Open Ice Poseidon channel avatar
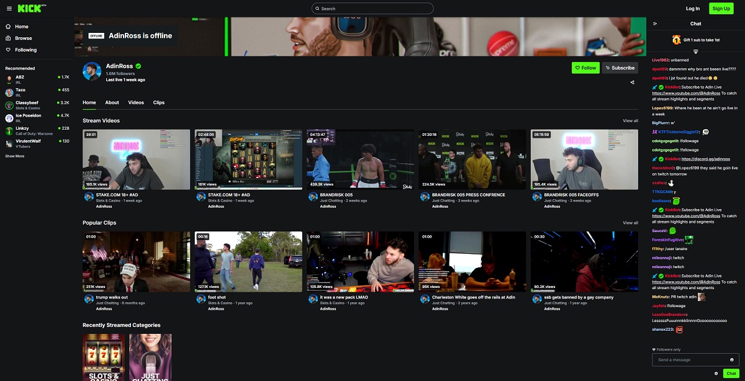The width and height of the screenshot is (745, 381). click(x=9, y=118)
